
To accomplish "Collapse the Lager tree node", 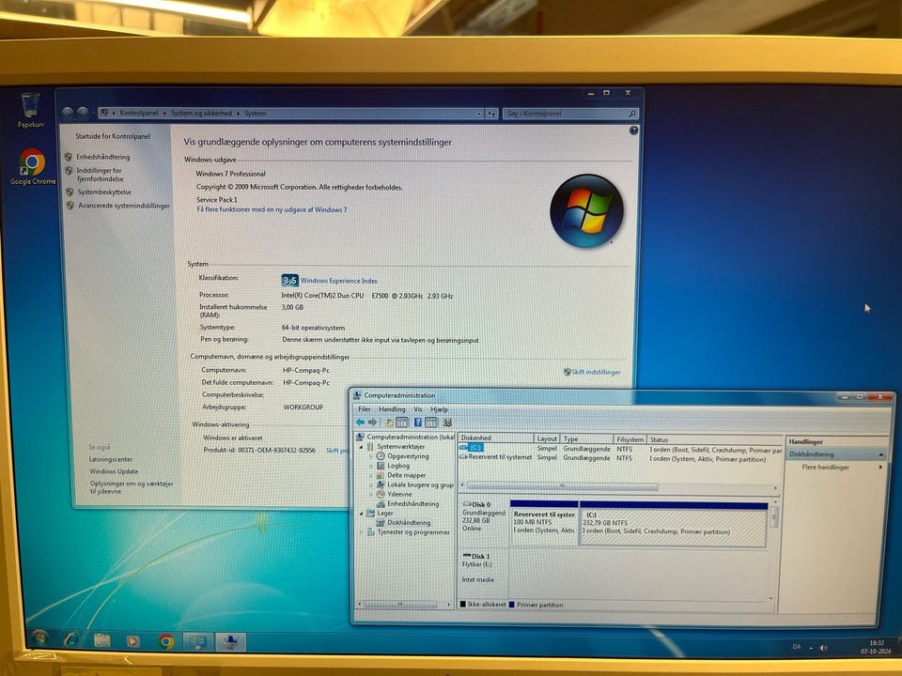I will coord(362,514).
